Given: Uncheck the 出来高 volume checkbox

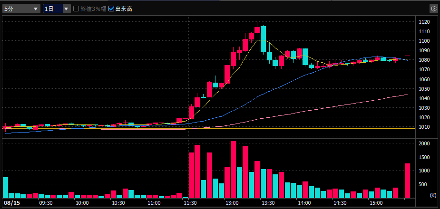Looking at the screenshot, I should point(111,9).
